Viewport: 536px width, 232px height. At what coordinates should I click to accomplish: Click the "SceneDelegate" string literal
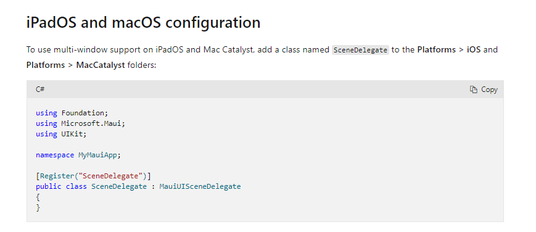[110, 176]
